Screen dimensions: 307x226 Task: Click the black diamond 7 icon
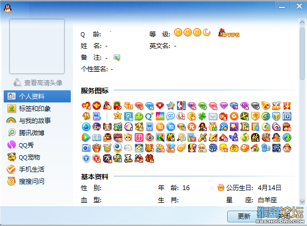pos(255,106)
